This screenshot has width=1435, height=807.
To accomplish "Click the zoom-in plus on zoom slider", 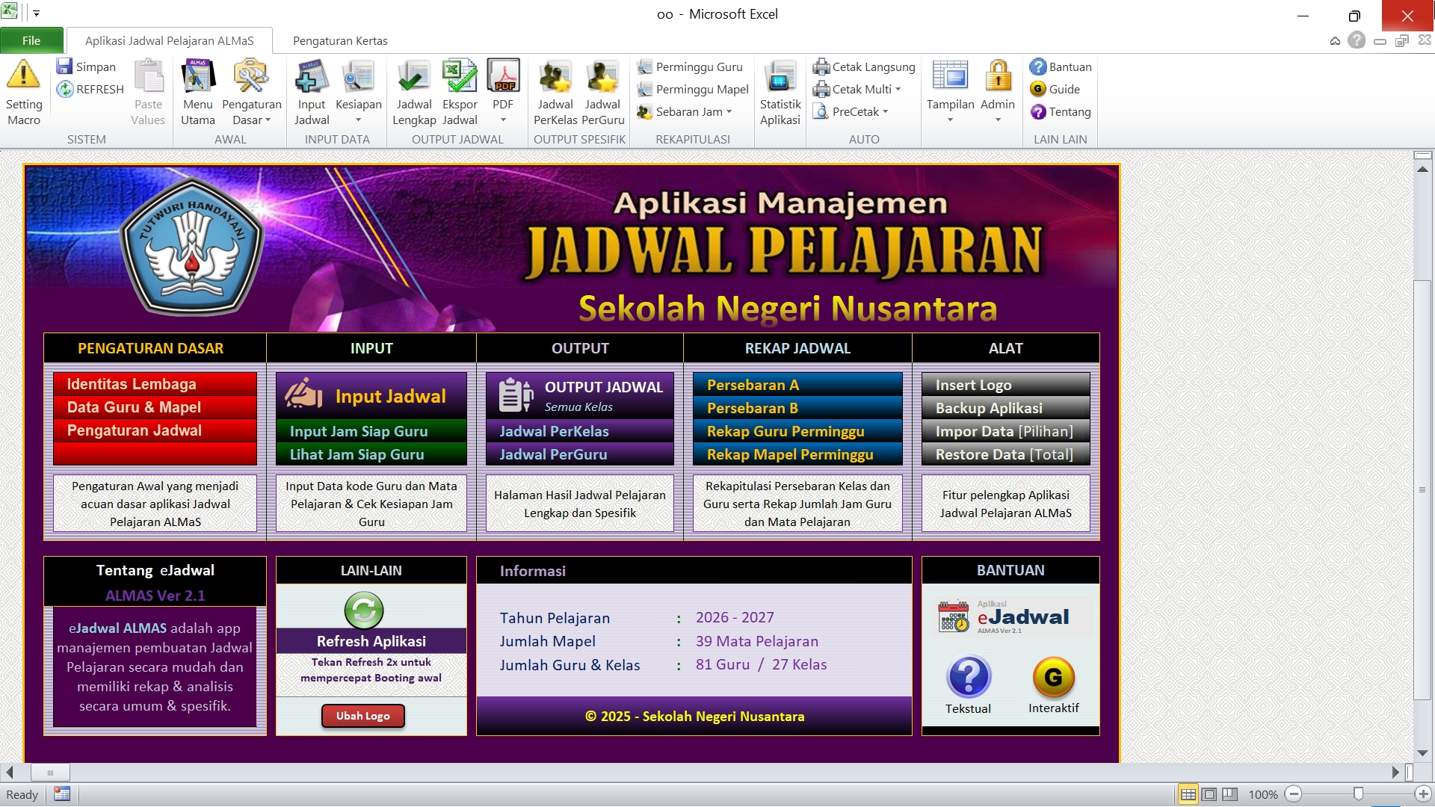I will [x=1423, y=794].
